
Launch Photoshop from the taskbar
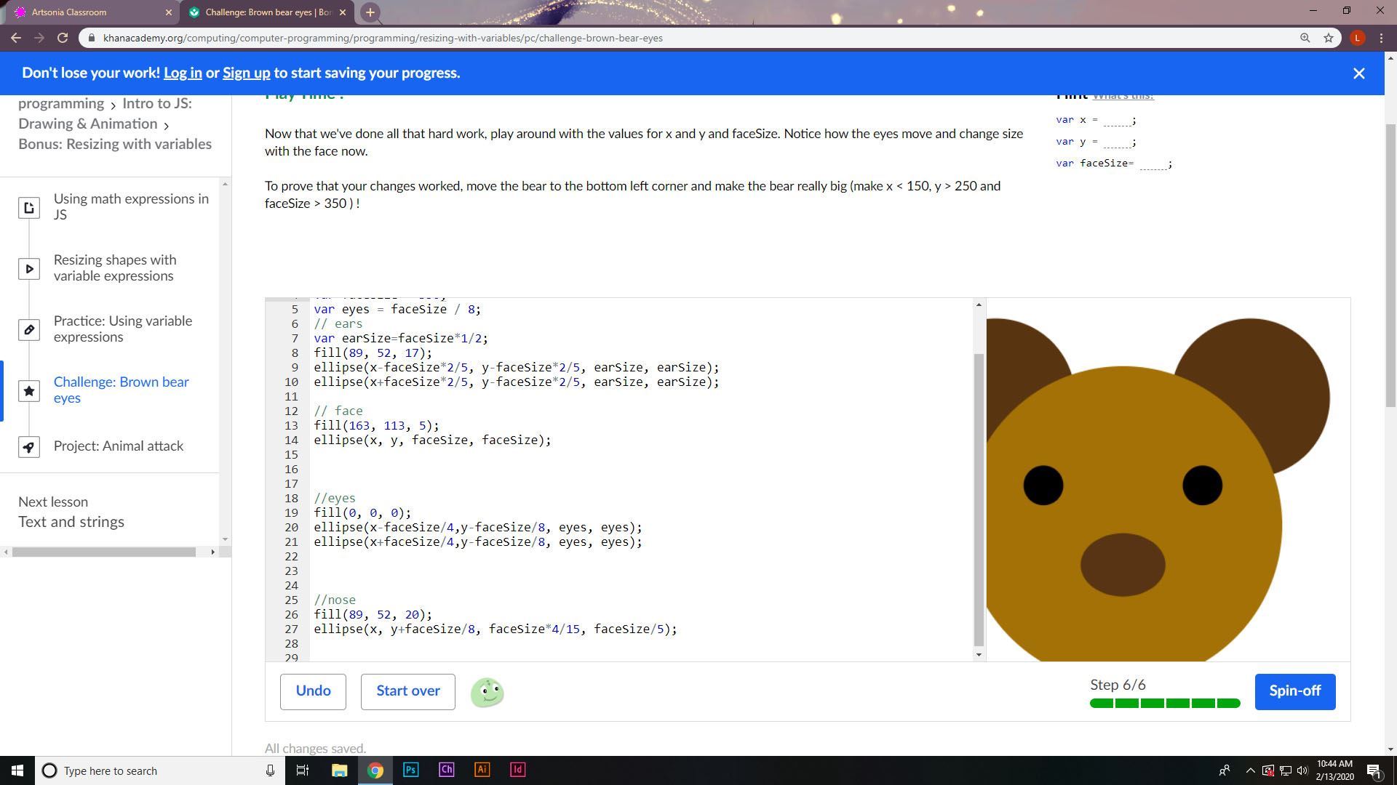410,770
